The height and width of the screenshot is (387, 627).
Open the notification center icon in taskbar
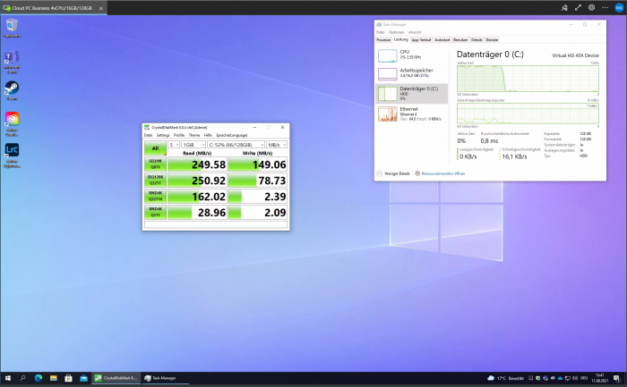point(617,378)
